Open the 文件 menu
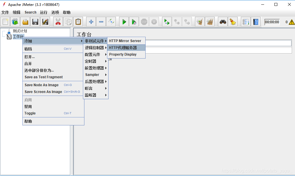The image size is (295, 176). point(5,12)
